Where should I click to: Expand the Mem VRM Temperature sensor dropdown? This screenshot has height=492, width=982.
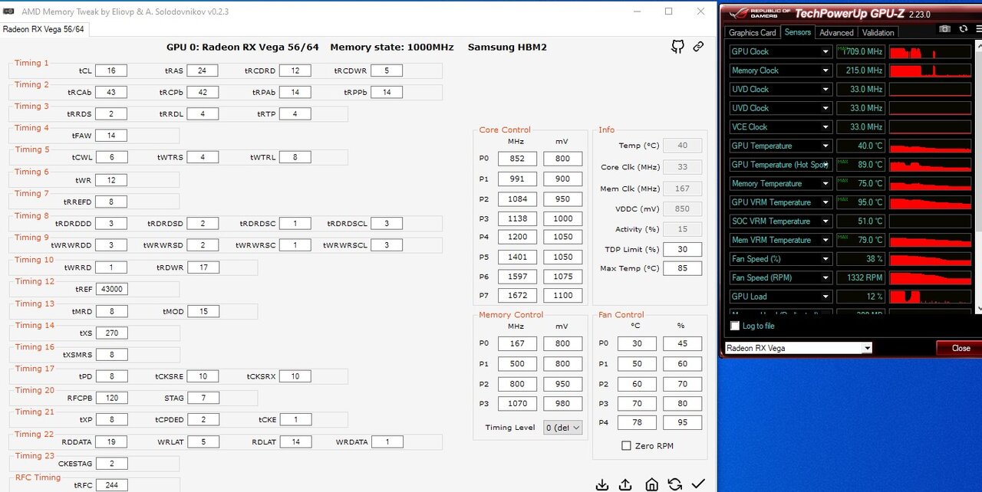point(825,240)
